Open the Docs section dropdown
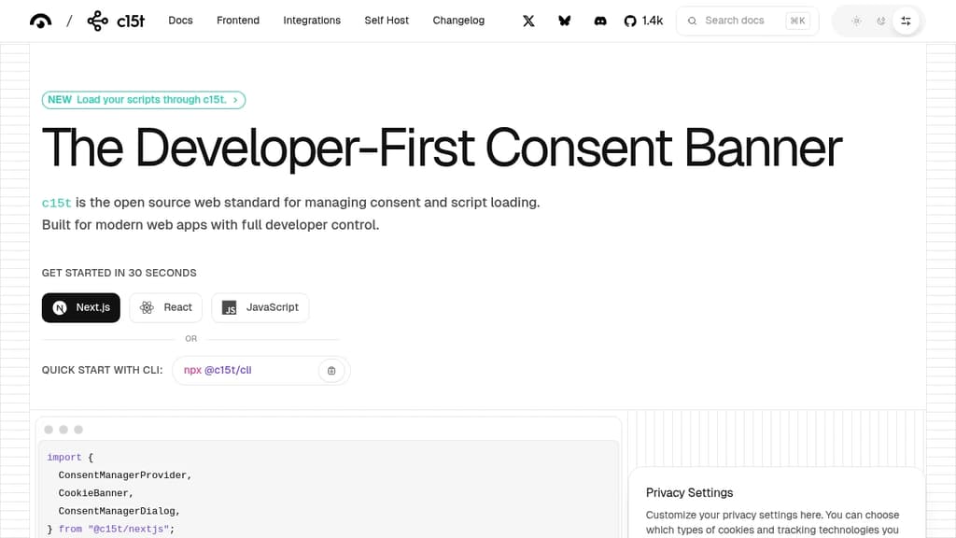Screen dimensions: 956x538 [x=180, y=20]
